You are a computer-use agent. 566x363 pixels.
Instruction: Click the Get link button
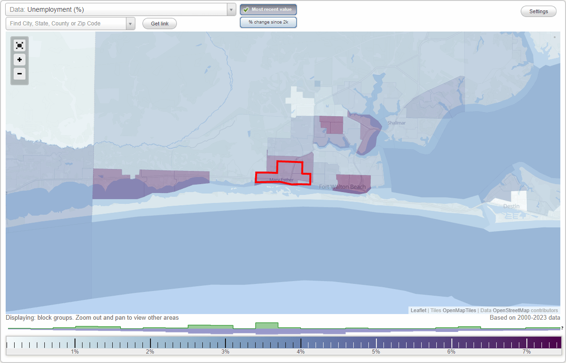[159, 24]
